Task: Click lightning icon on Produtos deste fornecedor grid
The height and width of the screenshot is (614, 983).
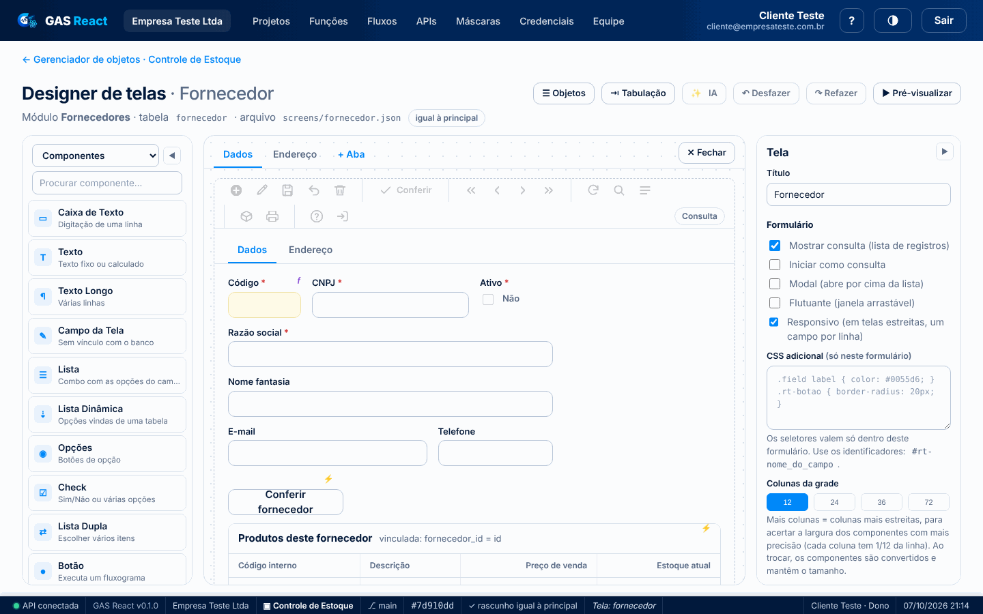Action: (x=706, y=528)
